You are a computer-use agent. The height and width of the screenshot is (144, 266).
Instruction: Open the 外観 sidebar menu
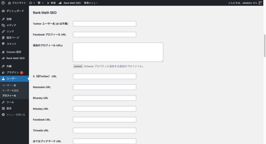click(x=9, y=66)
